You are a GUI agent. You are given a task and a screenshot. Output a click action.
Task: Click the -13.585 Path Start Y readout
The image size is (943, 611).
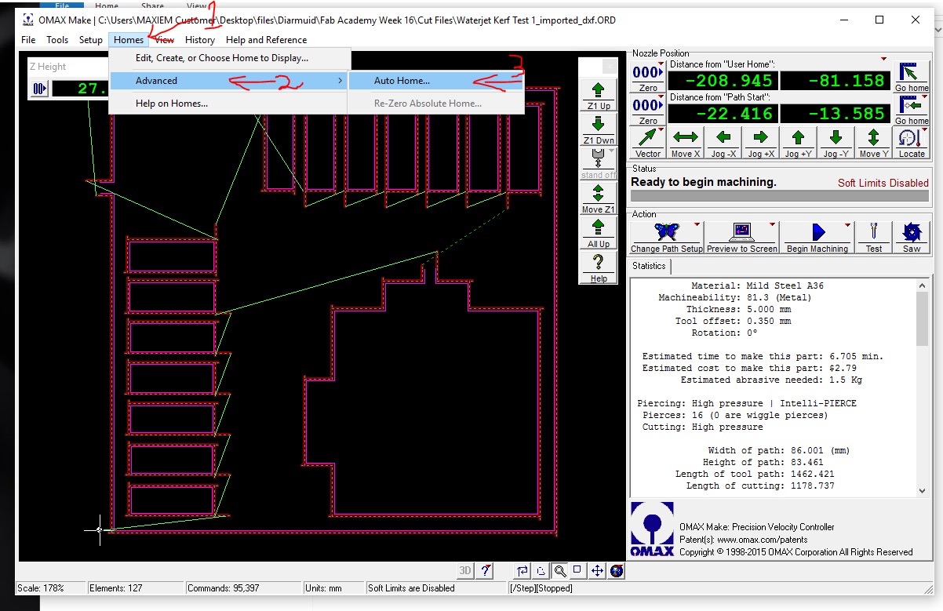click(x=836, y=114)
